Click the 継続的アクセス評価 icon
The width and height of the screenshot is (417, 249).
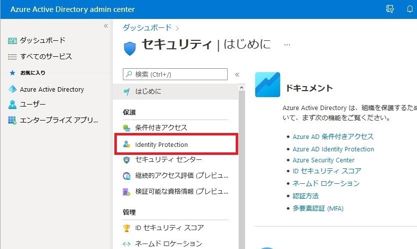point(126,176)
